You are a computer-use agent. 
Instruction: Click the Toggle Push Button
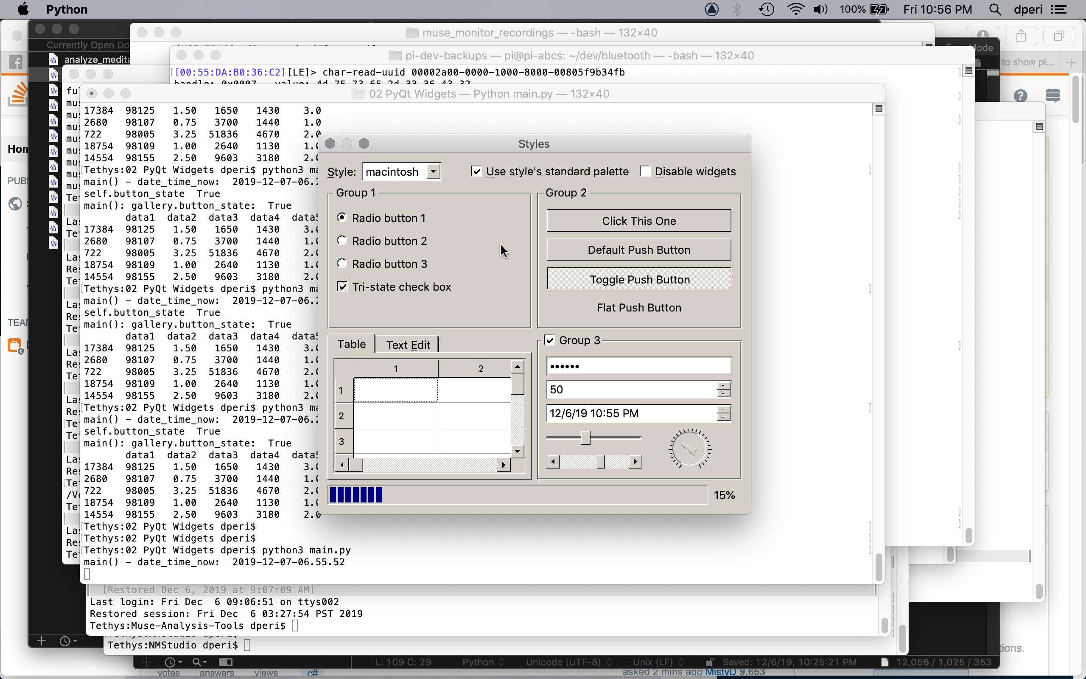click(x=639, y=279)
